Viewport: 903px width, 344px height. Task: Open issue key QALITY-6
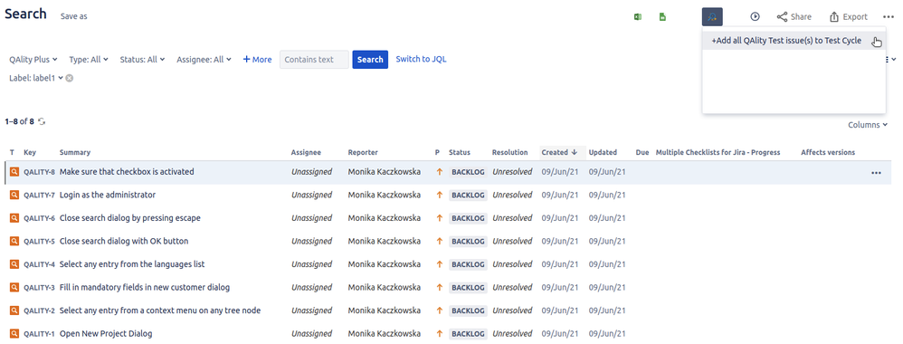coord(39,218)
